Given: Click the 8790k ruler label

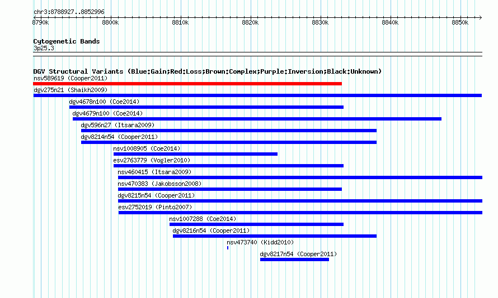Looking at the screenshot, I should 41,22.
